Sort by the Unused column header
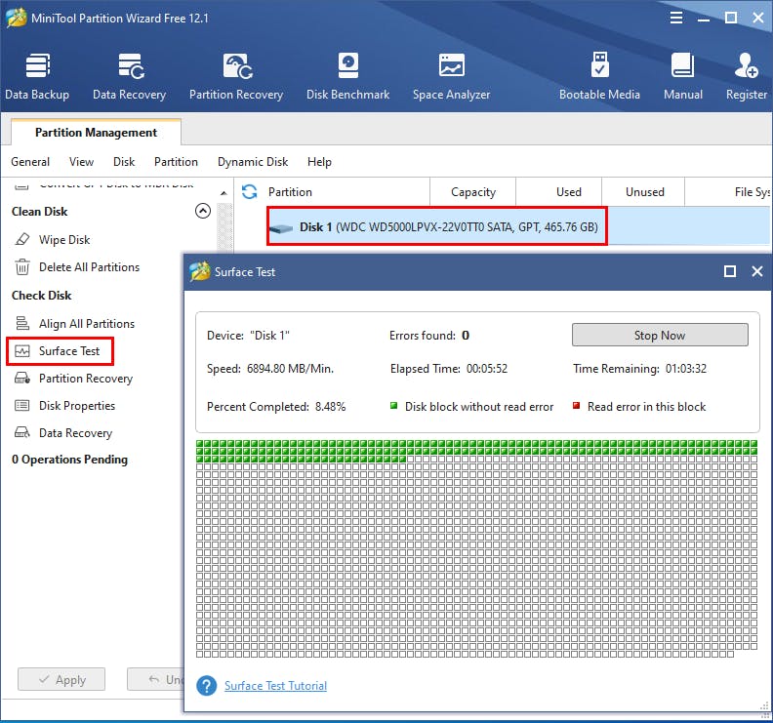Viewport: 773px width, 723px height. coord(643,191)
